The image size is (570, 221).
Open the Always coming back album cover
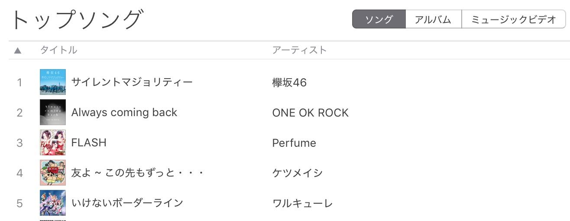pos(53,112)
